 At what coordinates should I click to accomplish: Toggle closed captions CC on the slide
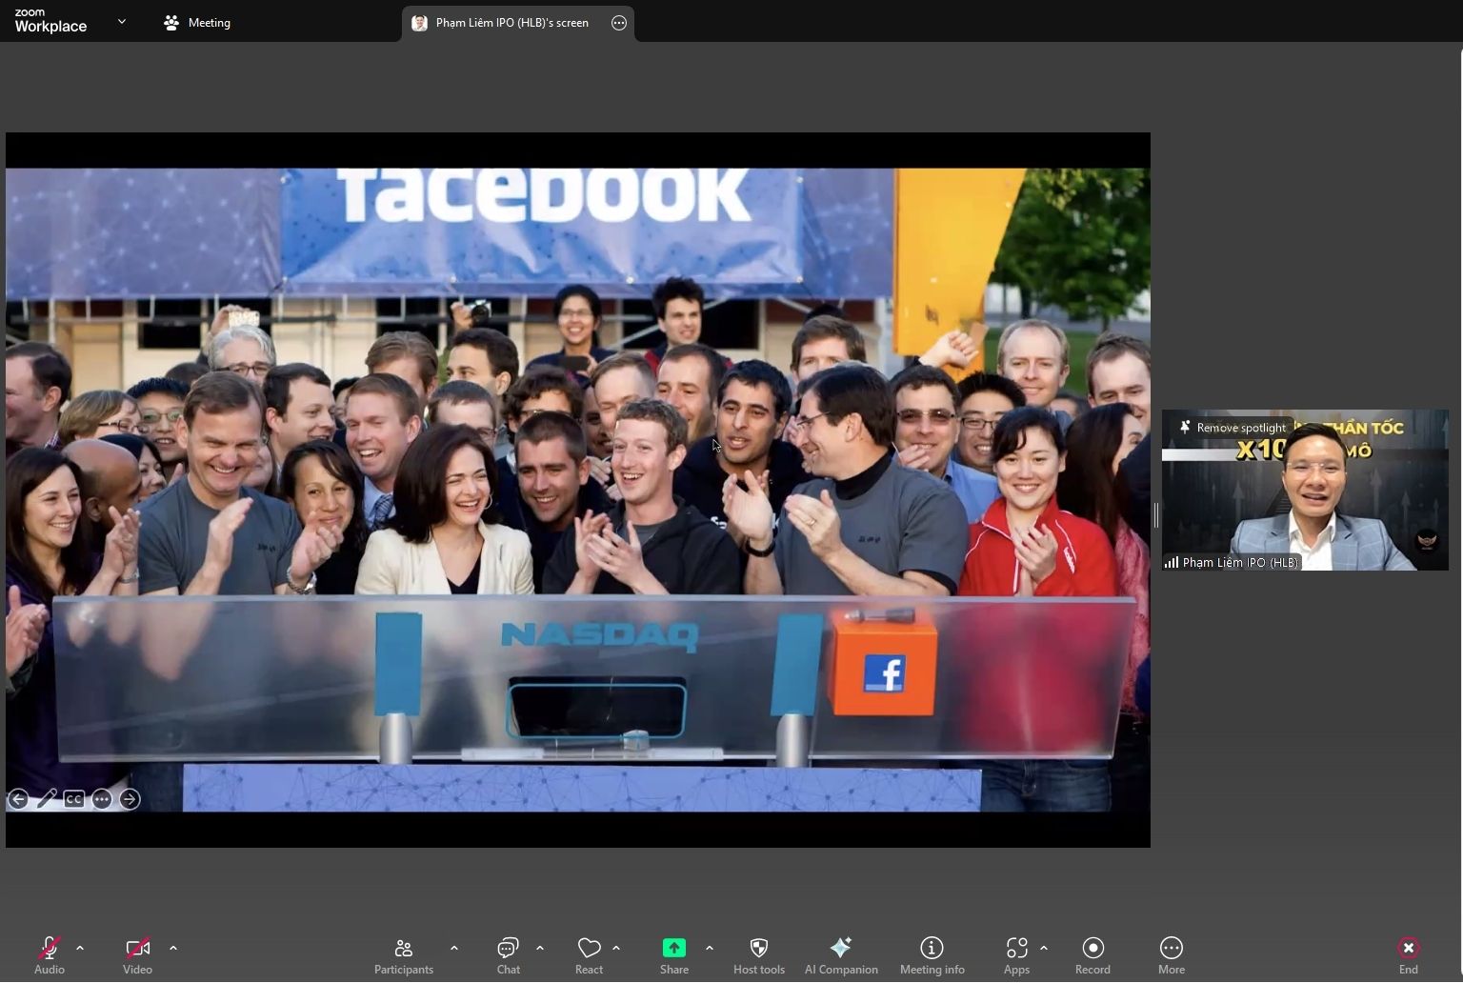(74, 799)
